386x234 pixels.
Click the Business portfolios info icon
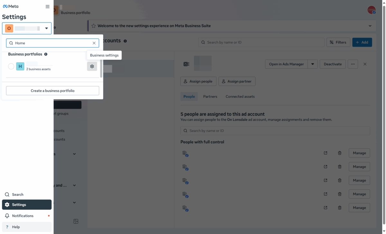pos(46,54)
